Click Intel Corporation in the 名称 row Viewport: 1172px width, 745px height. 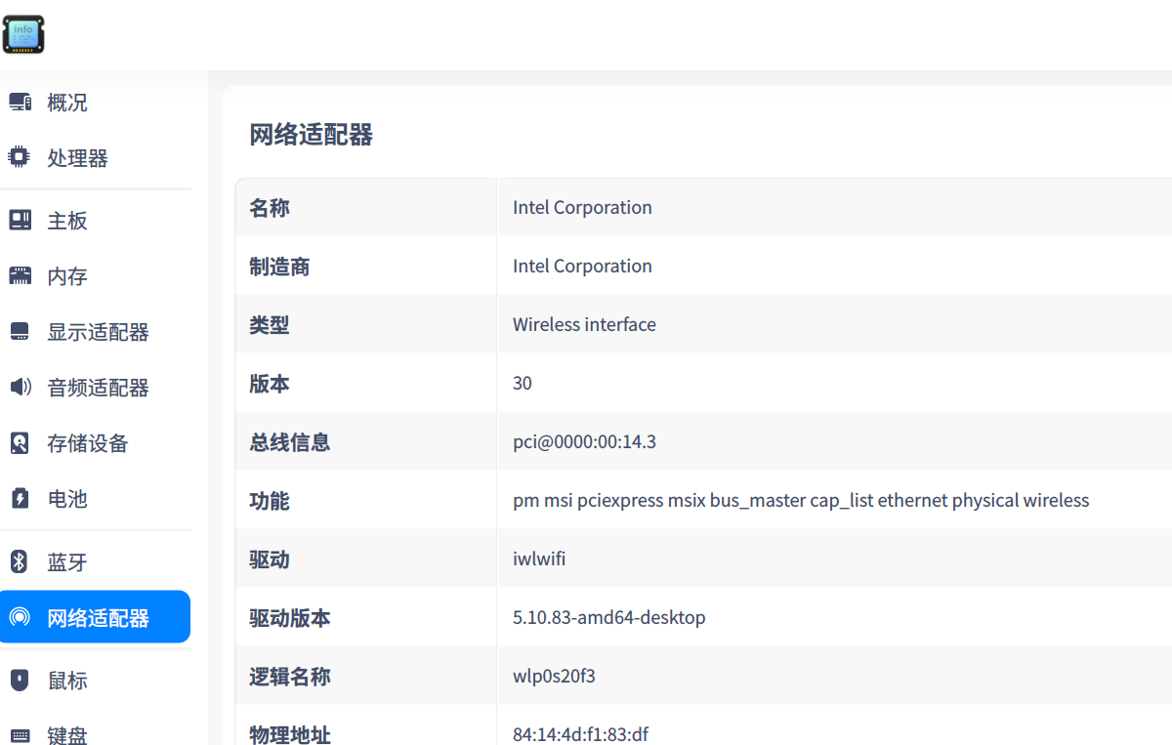tap(582, 207)
